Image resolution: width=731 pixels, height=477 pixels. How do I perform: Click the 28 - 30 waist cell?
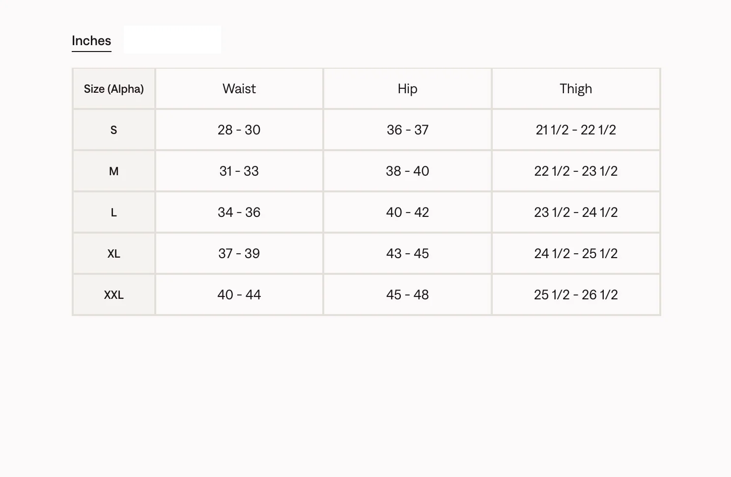click(239, 130)
